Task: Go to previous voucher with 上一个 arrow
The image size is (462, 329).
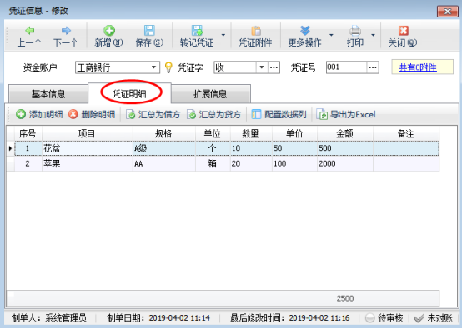Action: (29, 31)
